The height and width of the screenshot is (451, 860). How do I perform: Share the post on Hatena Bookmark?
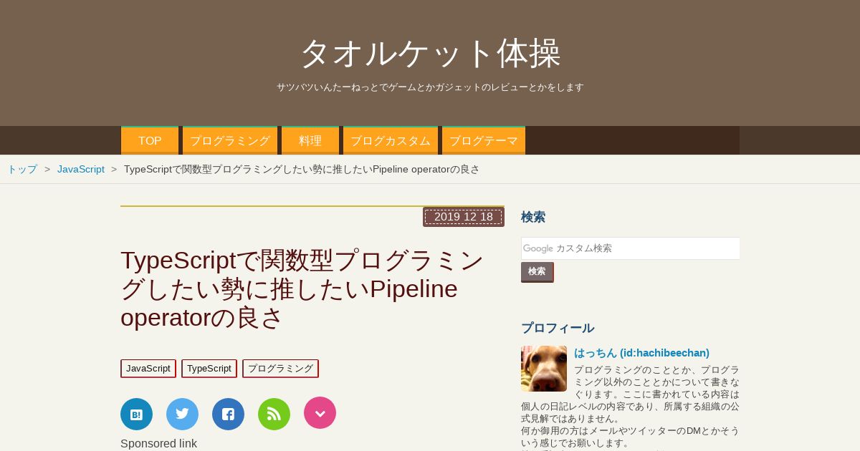[x=136, y=414]
